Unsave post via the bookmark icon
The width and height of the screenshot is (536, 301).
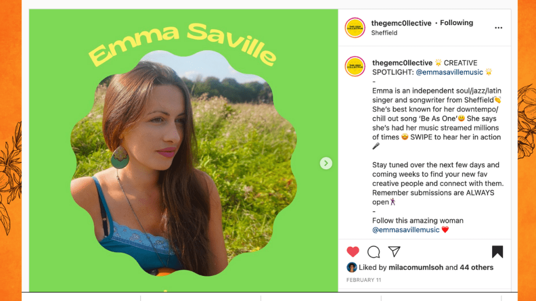point(497,252)
